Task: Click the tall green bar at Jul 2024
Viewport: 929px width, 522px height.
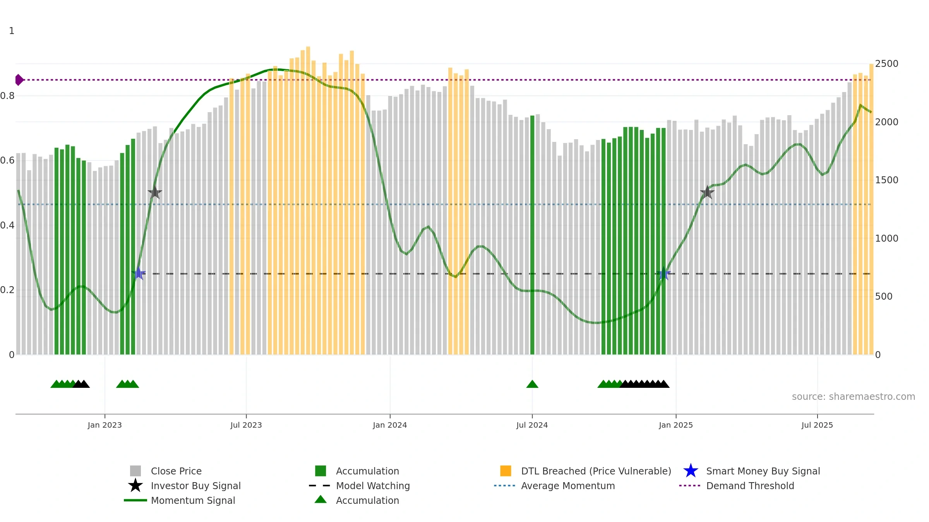Action: coord(532,235)
